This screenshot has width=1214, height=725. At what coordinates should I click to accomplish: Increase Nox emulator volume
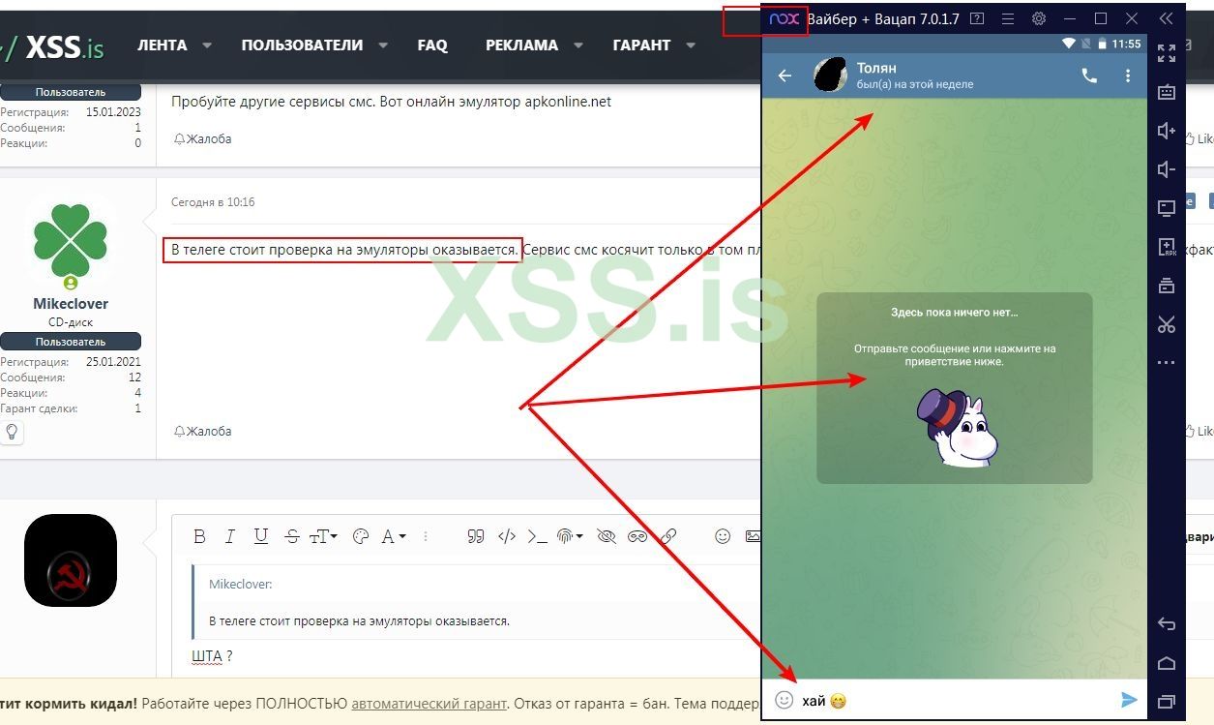click(x=1167, y=131)
